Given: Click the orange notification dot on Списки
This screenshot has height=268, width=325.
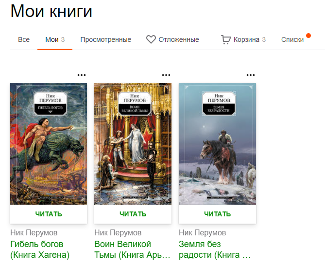Looking at the screenshot, I should (x=308, y=36).
